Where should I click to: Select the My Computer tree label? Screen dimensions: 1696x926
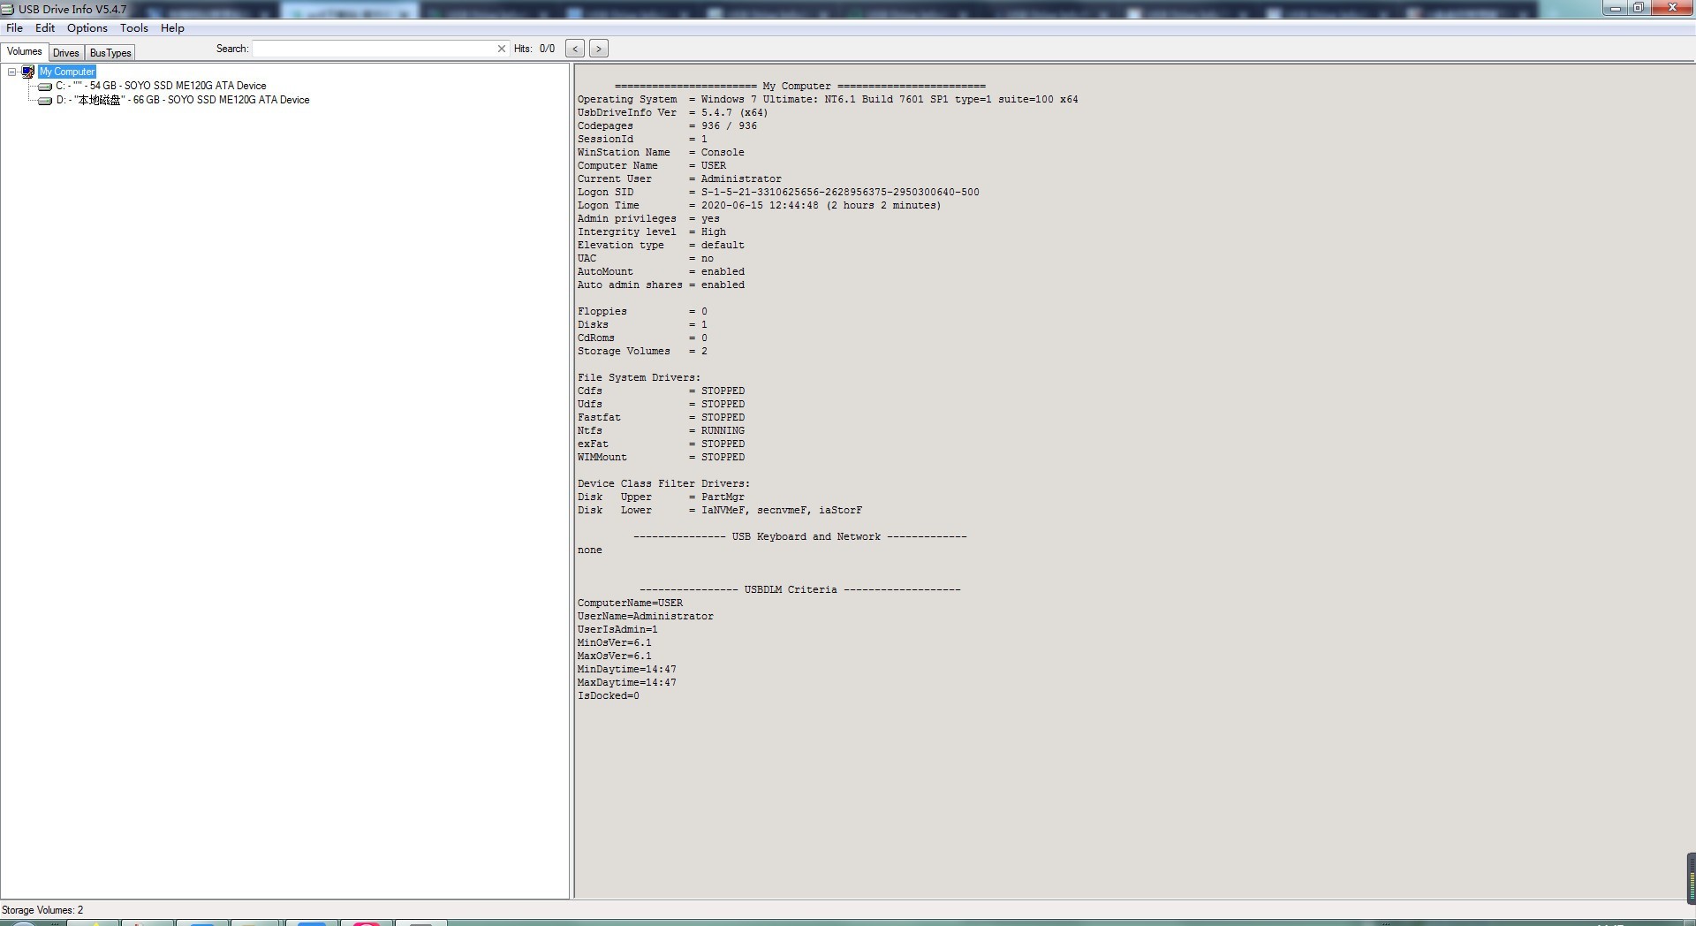click(x=67, y=72)
